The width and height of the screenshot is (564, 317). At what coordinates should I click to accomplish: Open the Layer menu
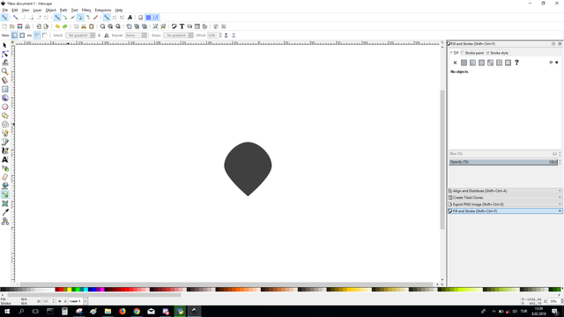click(37, 10)
